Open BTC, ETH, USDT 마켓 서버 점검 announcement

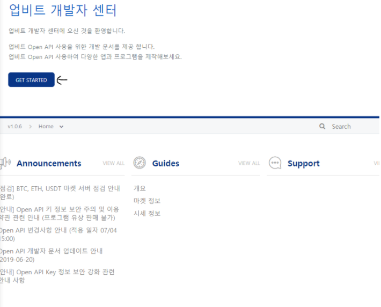pos(60,193)
